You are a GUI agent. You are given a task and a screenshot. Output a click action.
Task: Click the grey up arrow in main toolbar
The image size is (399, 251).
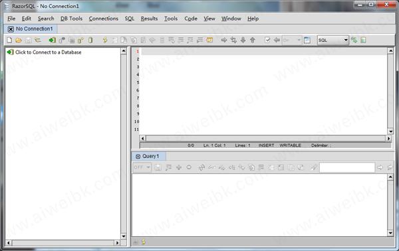coord(253,40)
